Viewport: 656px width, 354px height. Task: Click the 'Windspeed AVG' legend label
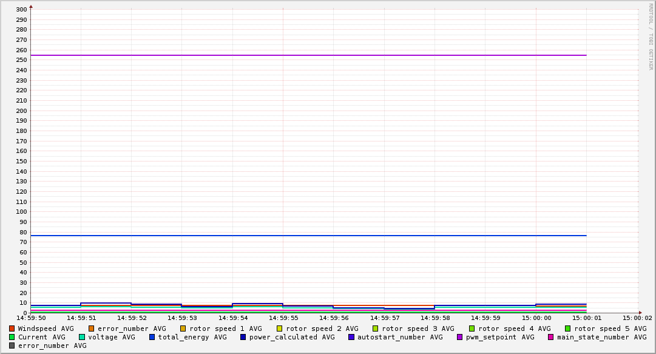pos(46,329)
